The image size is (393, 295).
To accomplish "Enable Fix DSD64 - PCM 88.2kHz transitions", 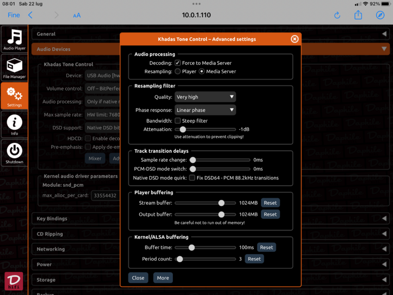I will (192, 177).
